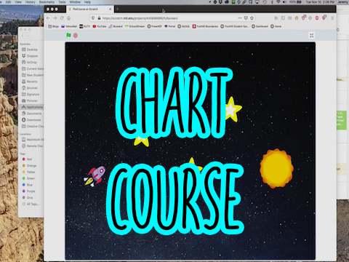Start the project with the green flag
The height and width of the screenshot is (262, 349).
pos(68,36)
